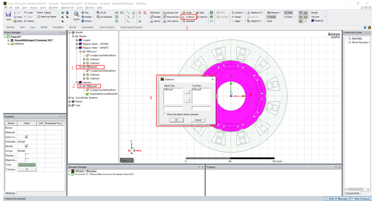Toggle the Material appearance checkbox
The width and height of the screenshot is (373, 201).
pos(27,160)
